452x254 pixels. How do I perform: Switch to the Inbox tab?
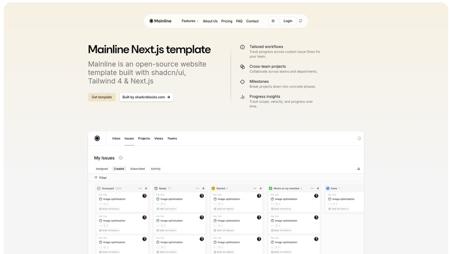[116, 138]
